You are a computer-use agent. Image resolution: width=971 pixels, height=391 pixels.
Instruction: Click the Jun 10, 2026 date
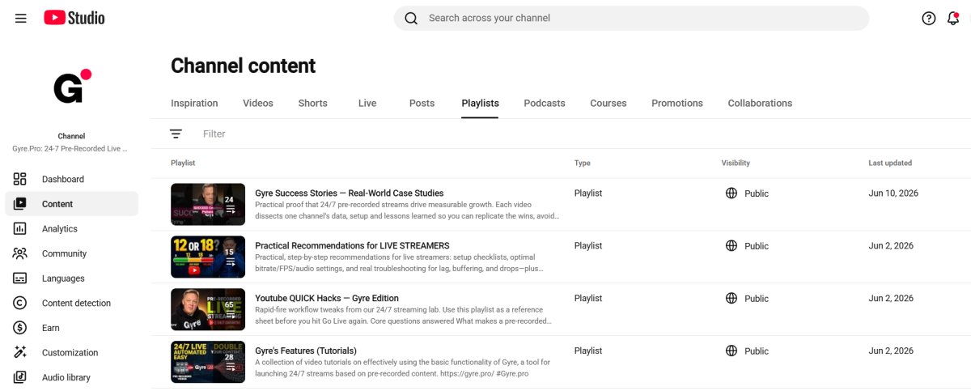pyautogui.click(x=893, y=193)
